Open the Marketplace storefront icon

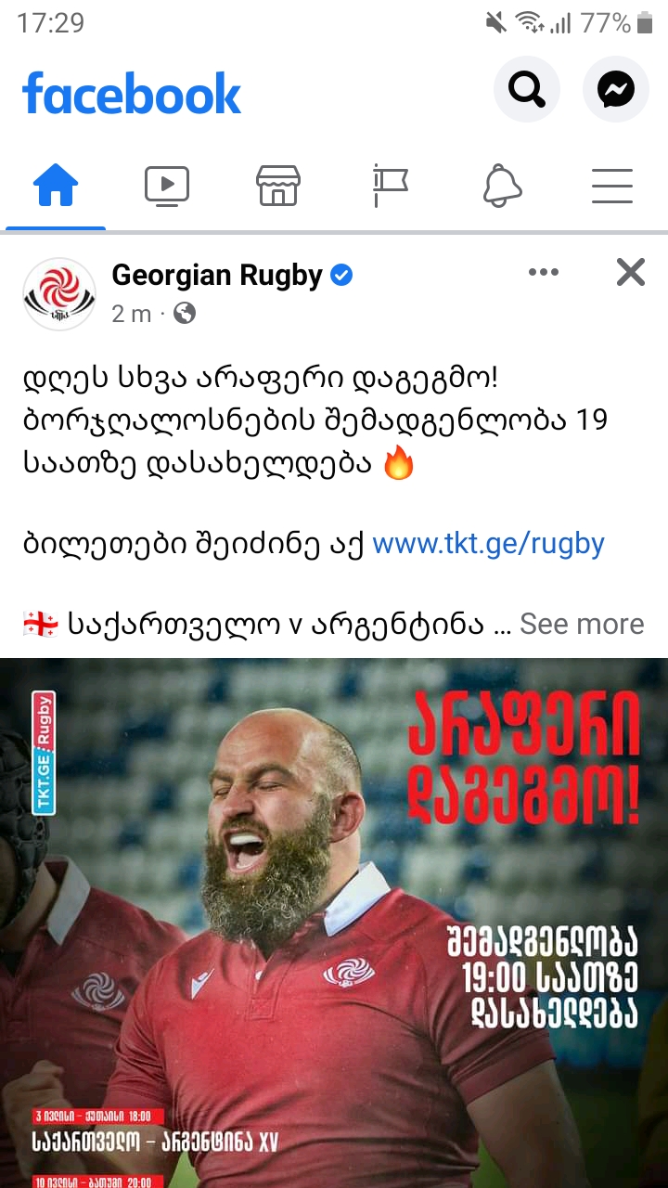click(278, 186)
